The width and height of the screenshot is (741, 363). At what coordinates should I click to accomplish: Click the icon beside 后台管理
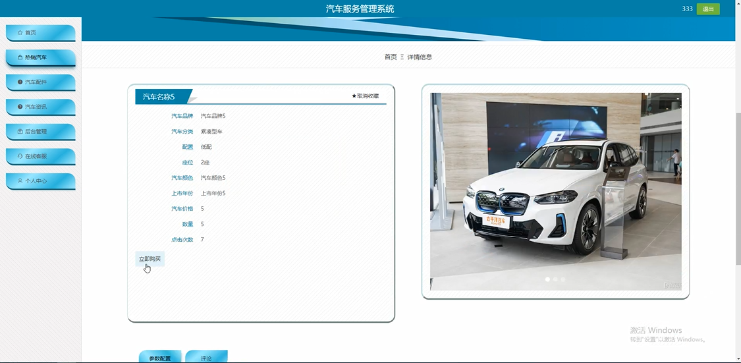click(x=20, y=131)
